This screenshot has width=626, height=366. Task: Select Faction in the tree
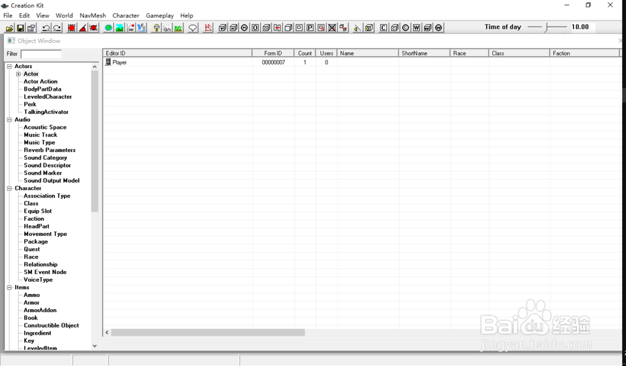(34, 219)
